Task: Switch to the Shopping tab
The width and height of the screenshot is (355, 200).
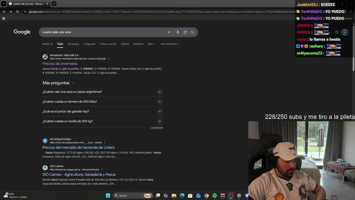Action: coord(73,44)
